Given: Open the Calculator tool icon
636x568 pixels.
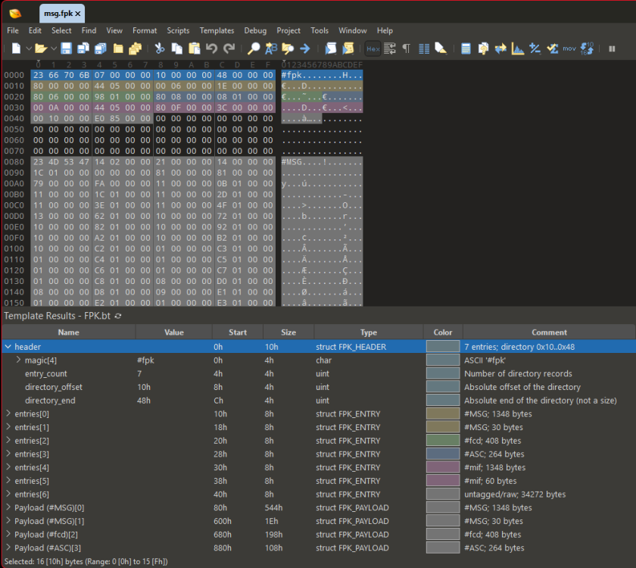Looking at the screenshot, I should point(466,48).
